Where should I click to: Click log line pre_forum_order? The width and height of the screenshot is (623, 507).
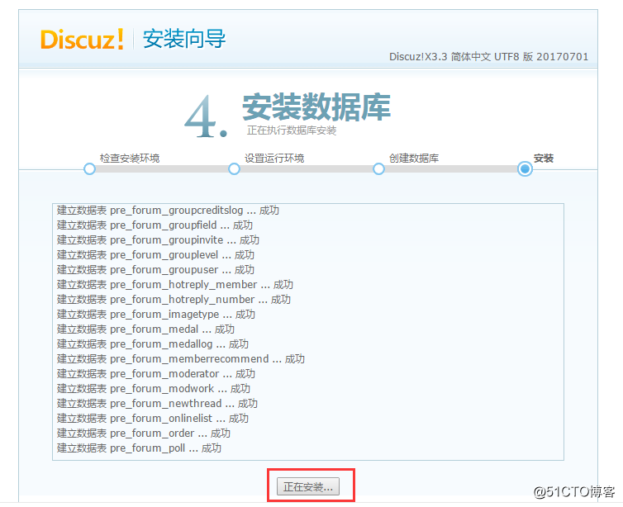[x=144, y=434]
